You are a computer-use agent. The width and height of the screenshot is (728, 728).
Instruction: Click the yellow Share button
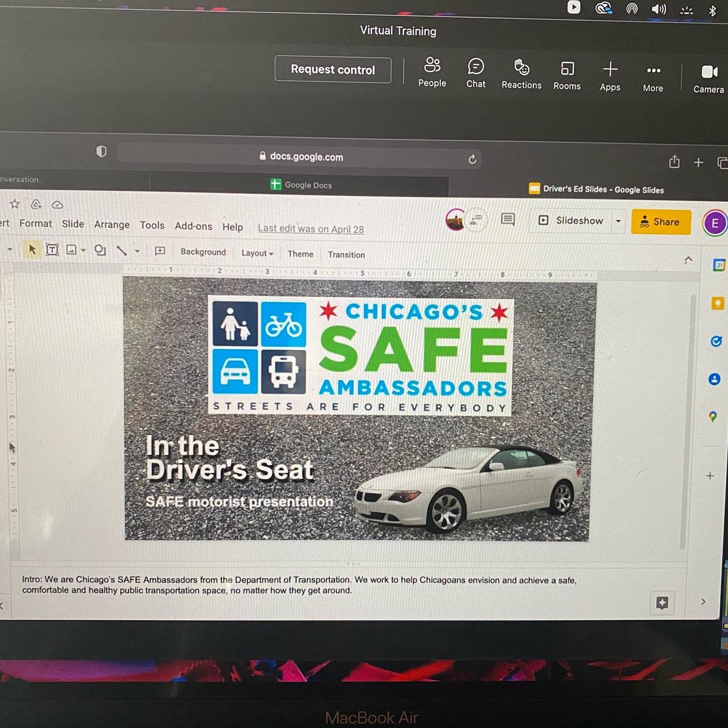(x=661, y=222)
